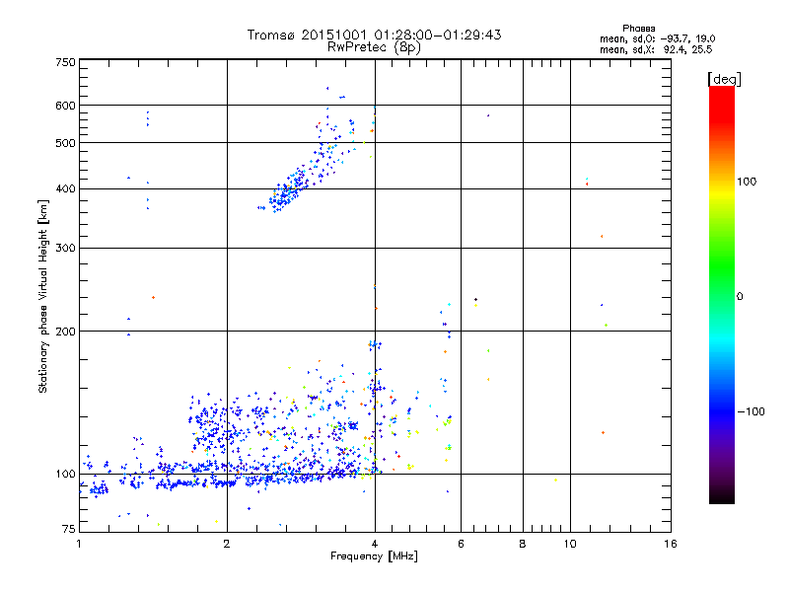The height and width of the screenshot is (592, 789).
Task: Click the y-axis tick label "600"
Action: point(65,106)
